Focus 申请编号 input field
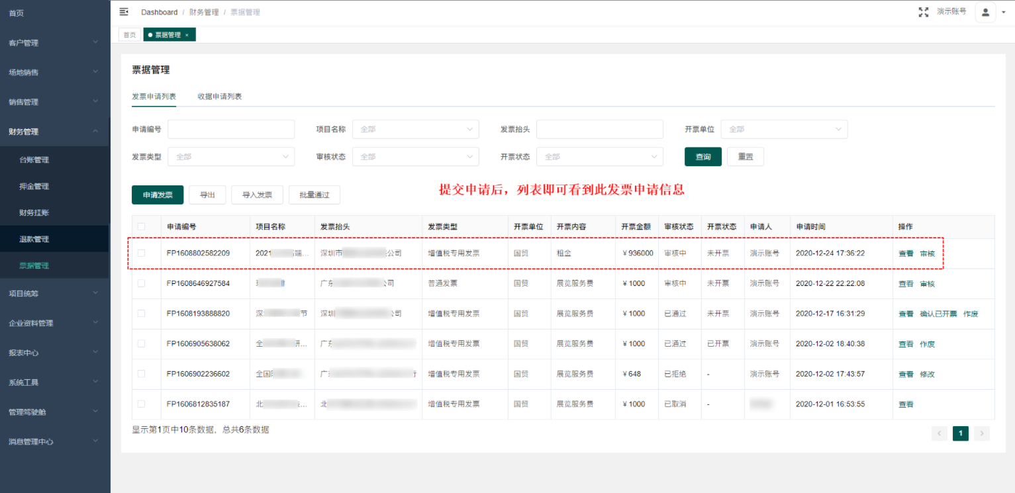The height and width of the screenshot is (493, 1015). (x=231, y=129)
